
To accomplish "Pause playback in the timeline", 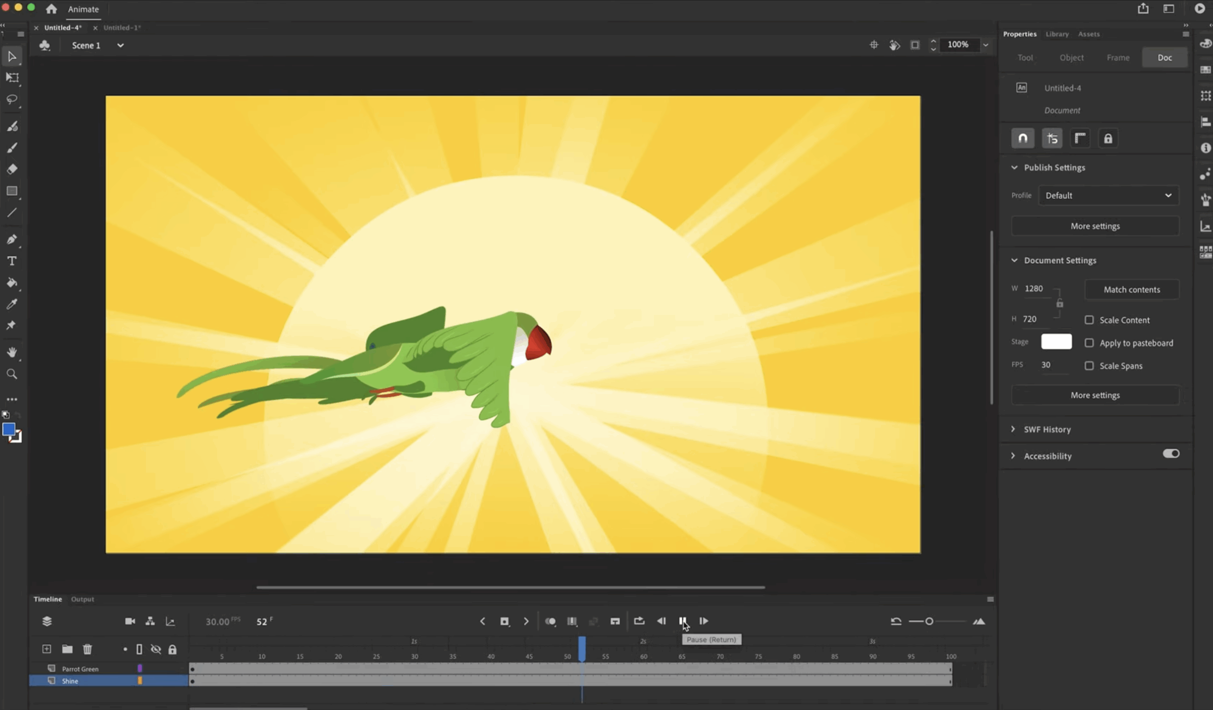I will tap(683, 621).
